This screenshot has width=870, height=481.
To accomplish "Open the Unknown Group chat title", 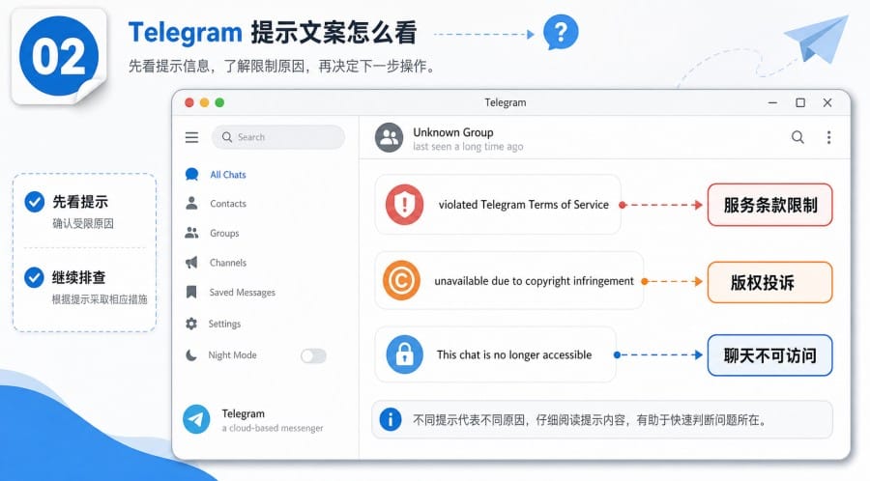I will [452, 132].
